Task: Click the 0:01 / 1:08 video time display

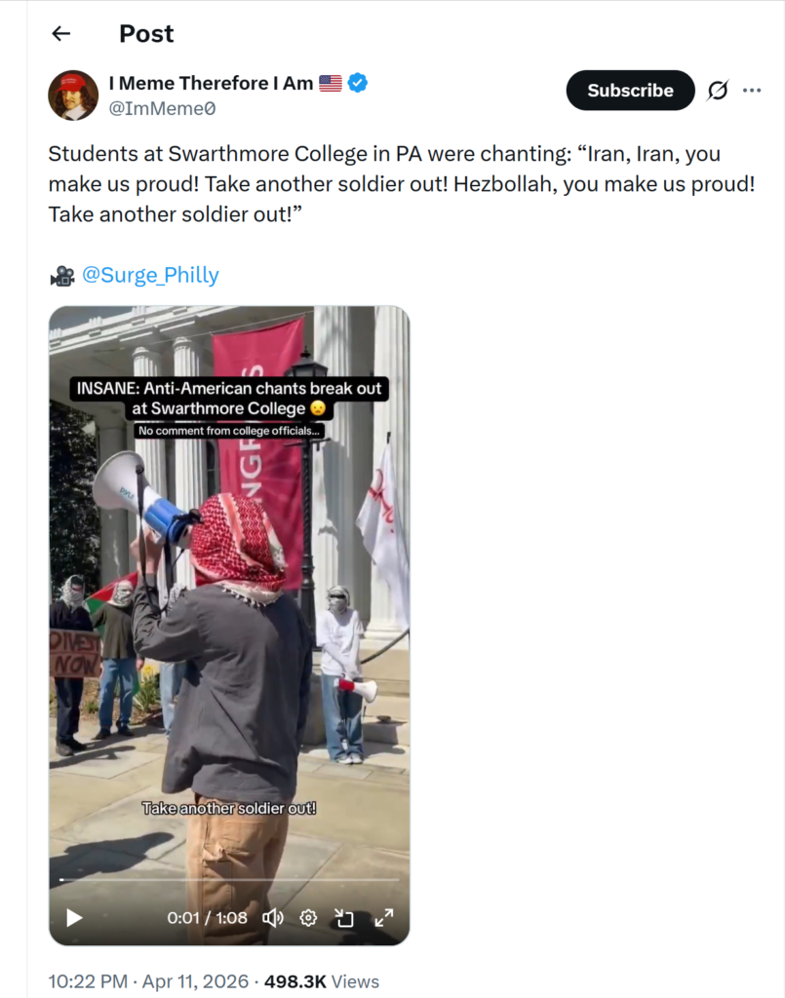Action: (x=207, y=918)
